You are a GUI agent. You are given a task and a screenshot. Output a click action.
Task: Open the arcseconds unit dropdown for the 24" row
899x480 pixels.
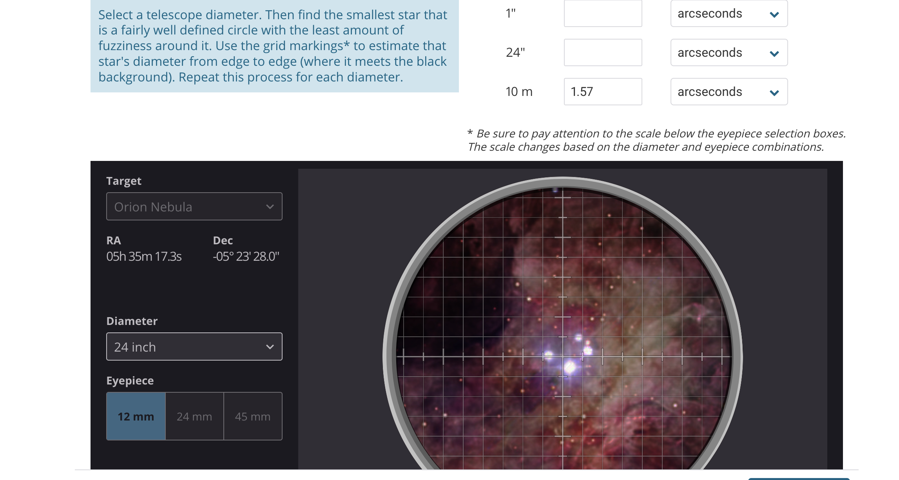(728, 52)
